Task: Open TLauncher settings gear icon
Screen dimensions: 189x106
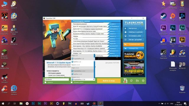Action: coord(143,81)
